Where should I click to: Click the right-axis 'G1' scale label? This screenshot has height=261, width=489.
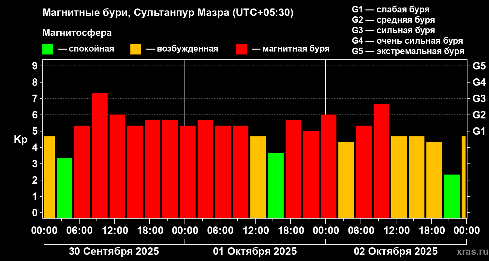479,131
